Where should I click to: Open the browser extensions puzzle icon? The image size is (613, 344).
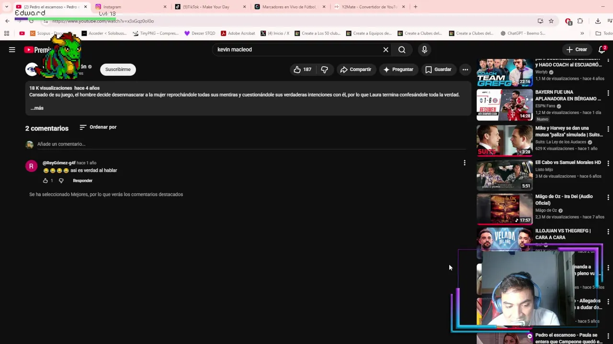pyautogui.click(x=580, y=21)
